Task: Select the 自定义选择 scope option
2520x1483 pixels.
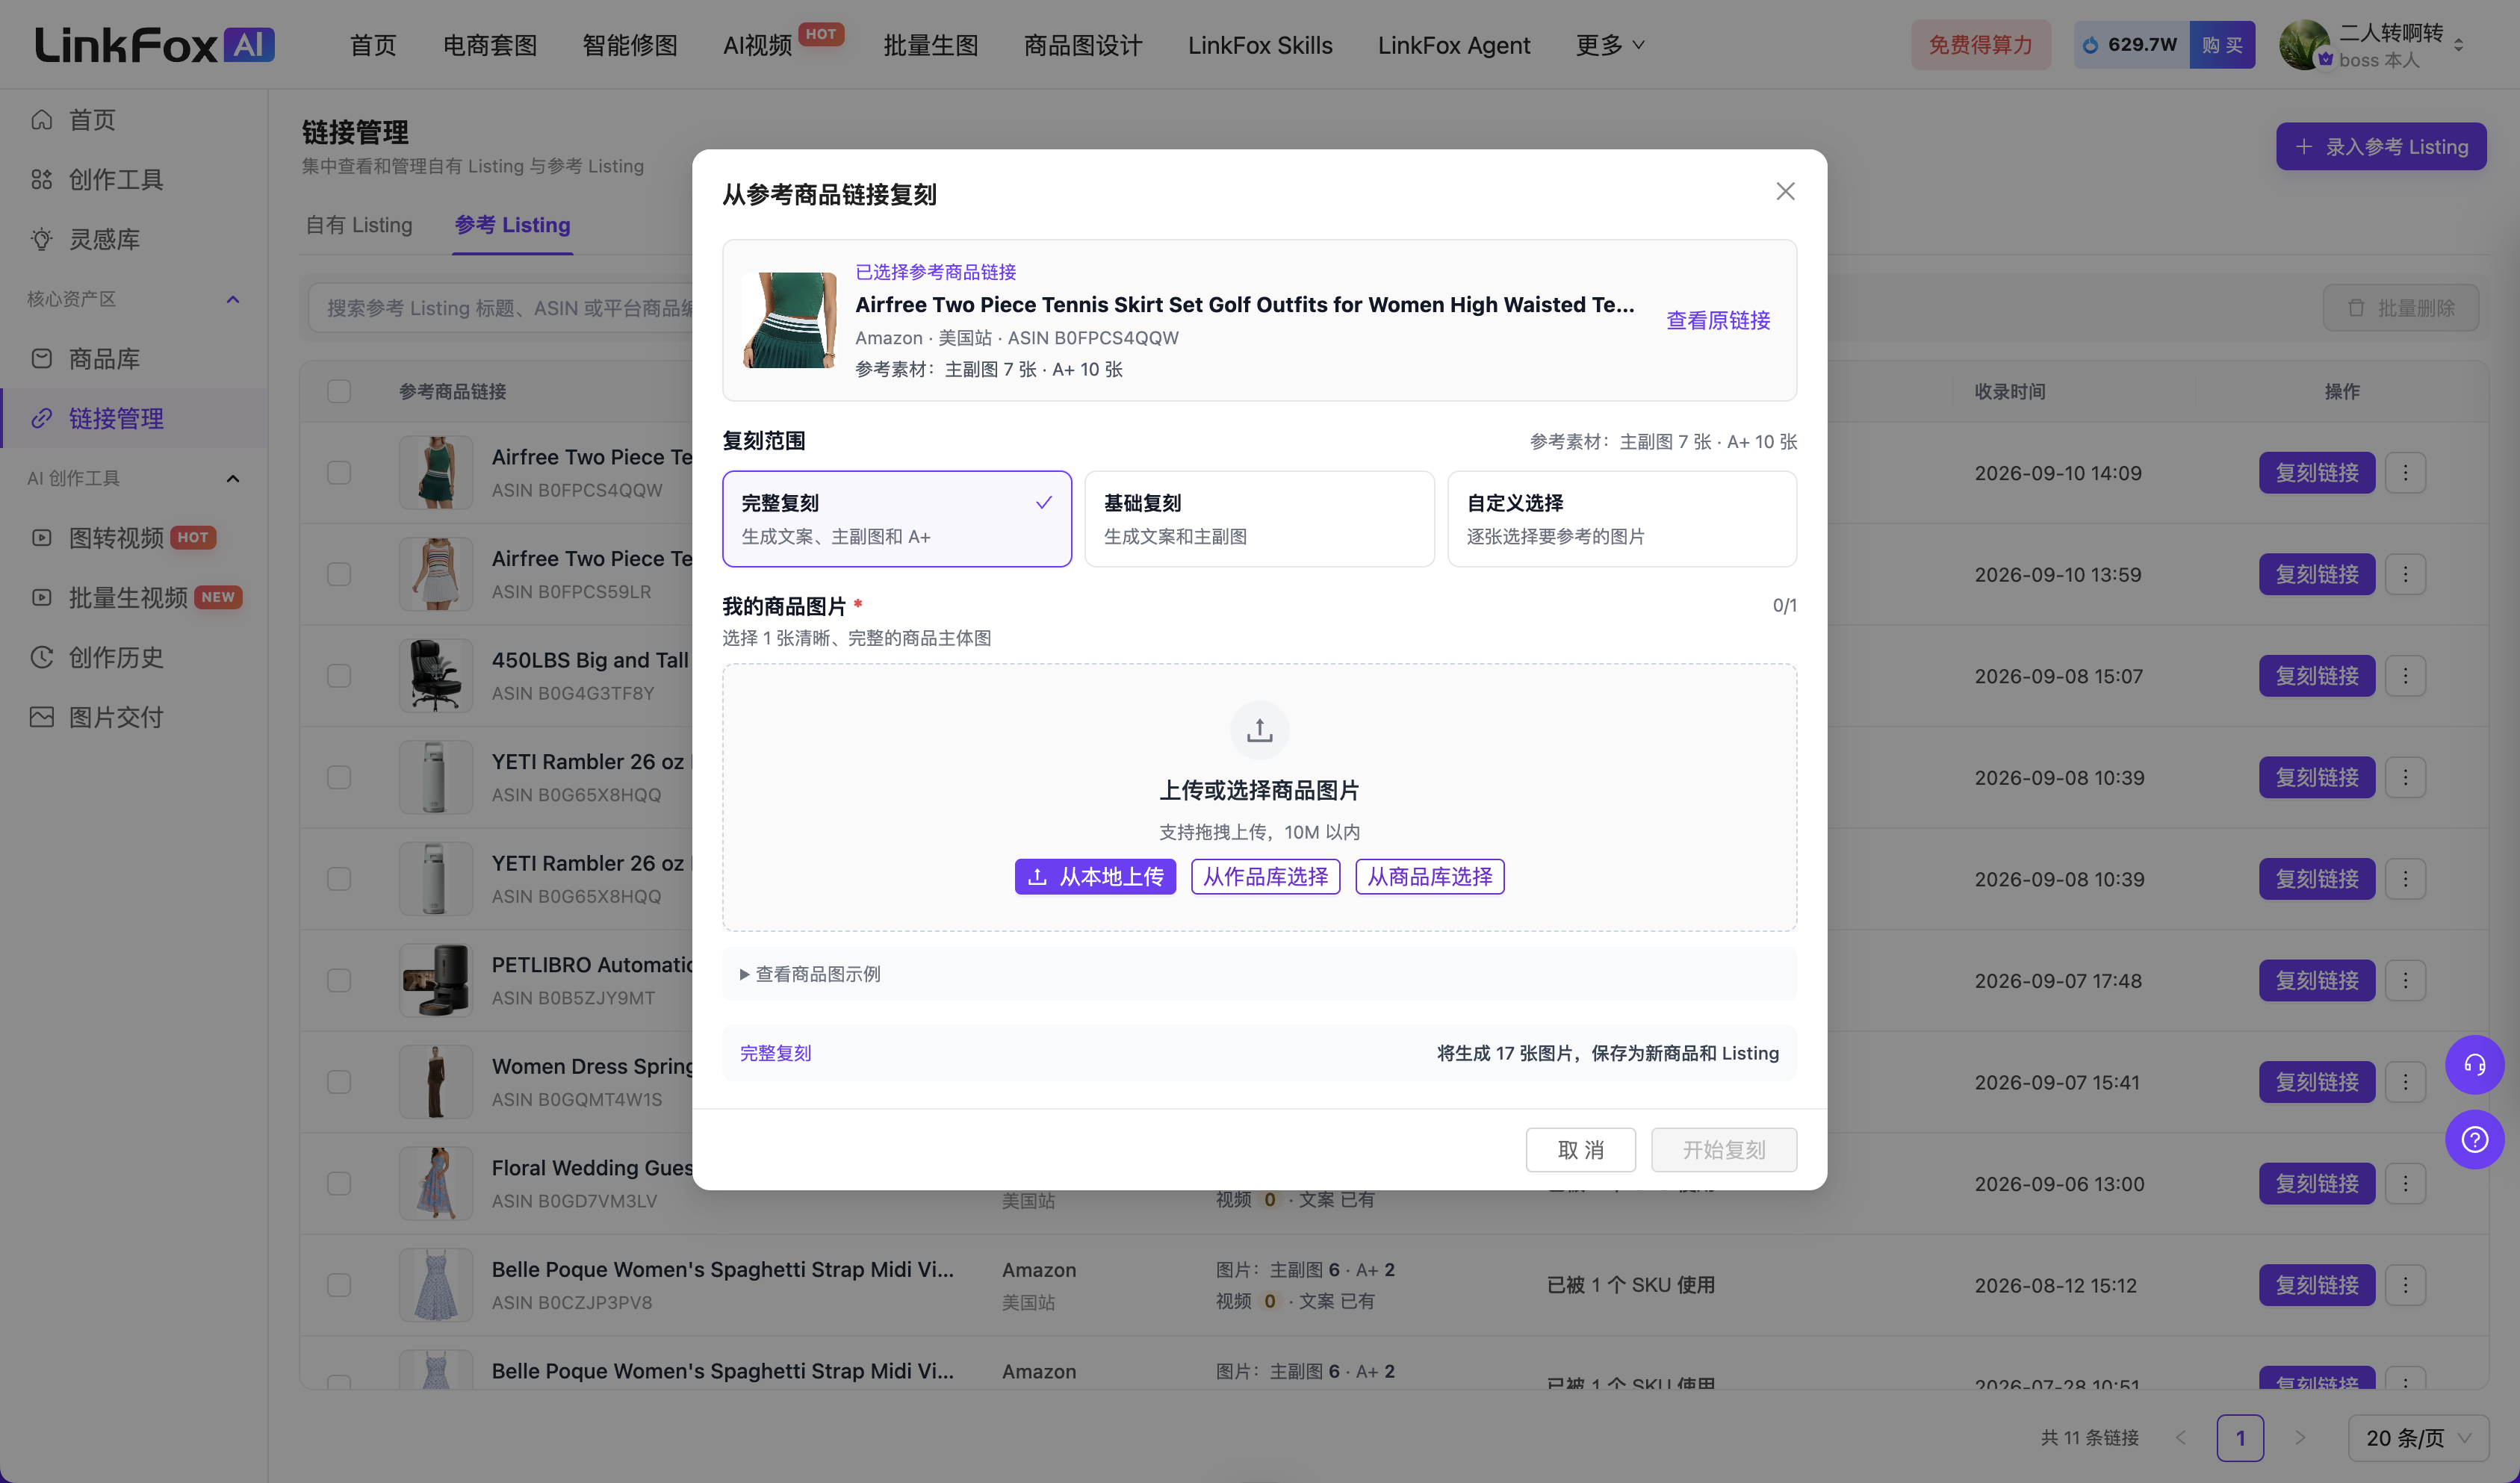Action: (x=1621, y=519)
